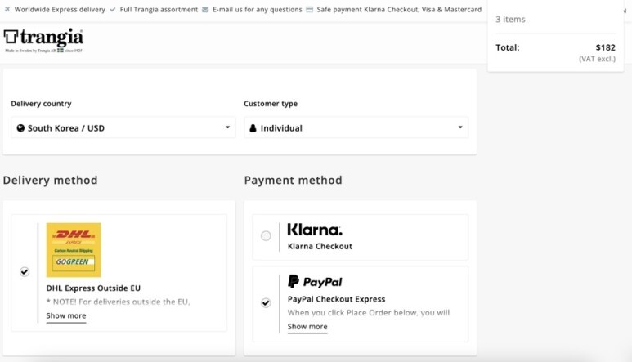Show more under PayPal Checkout Express

pyautogui.click(x=307, y=327)
